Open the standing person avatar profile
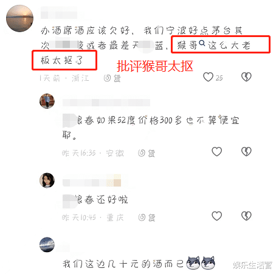 tap(47, 101)
